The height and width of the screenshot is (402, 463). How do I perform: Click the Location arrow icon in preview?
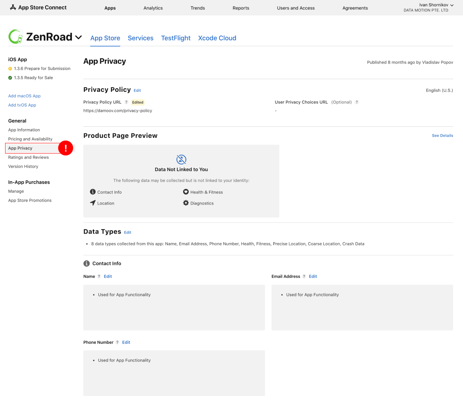tap(93, 203)
